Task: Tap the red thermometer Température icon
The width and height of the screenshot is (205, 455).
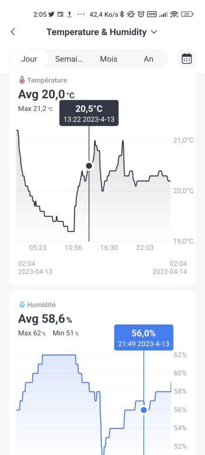Action: 22,80
